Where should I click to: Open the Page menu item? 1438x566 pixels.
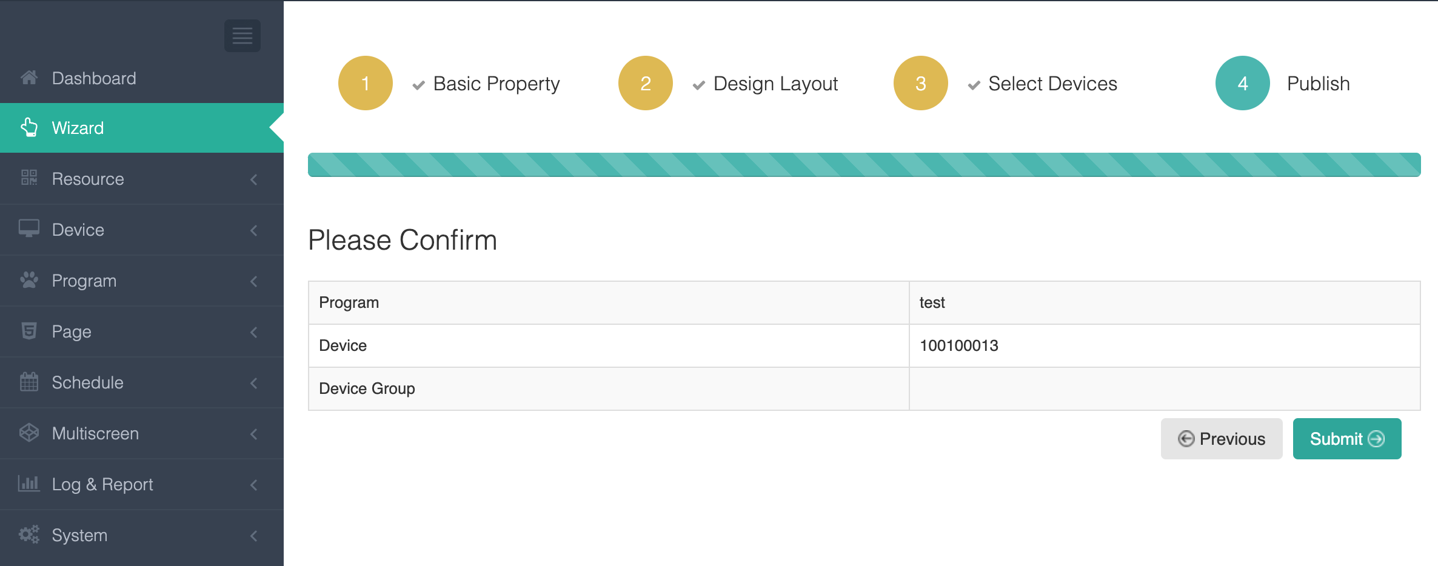pyautogui.click(x=72, y=331)
